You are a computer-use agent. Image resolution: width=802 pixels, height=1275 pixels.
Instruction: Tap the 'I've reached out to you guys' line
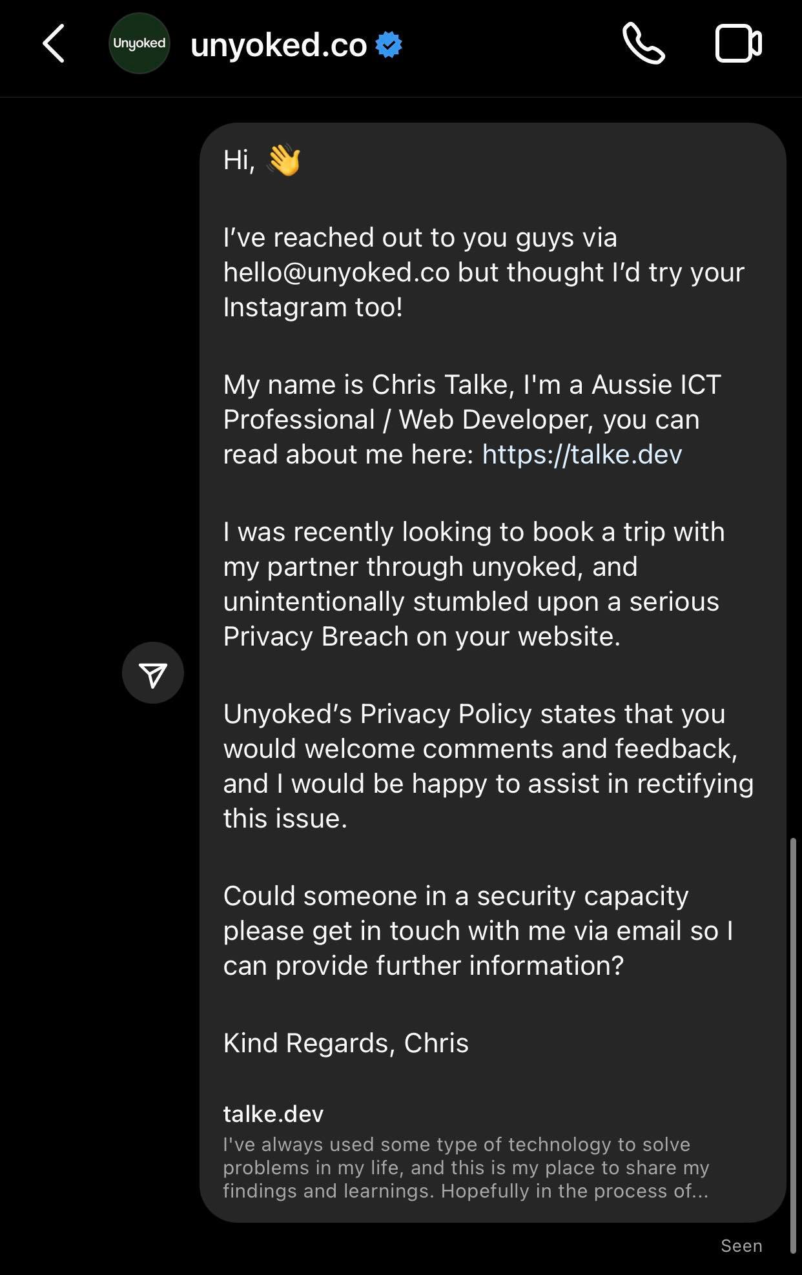coord(420,238)
